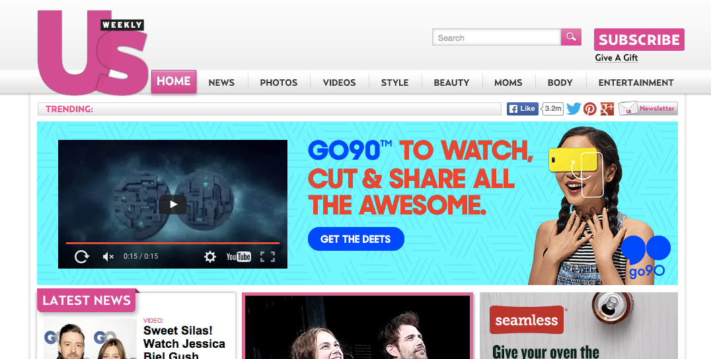This screenshot has height=359, width=711.
Task: Open the VIDEOS menu item
Action: 339,82
